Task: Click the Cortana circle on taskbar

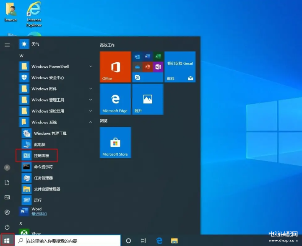Action: (128, 241)
